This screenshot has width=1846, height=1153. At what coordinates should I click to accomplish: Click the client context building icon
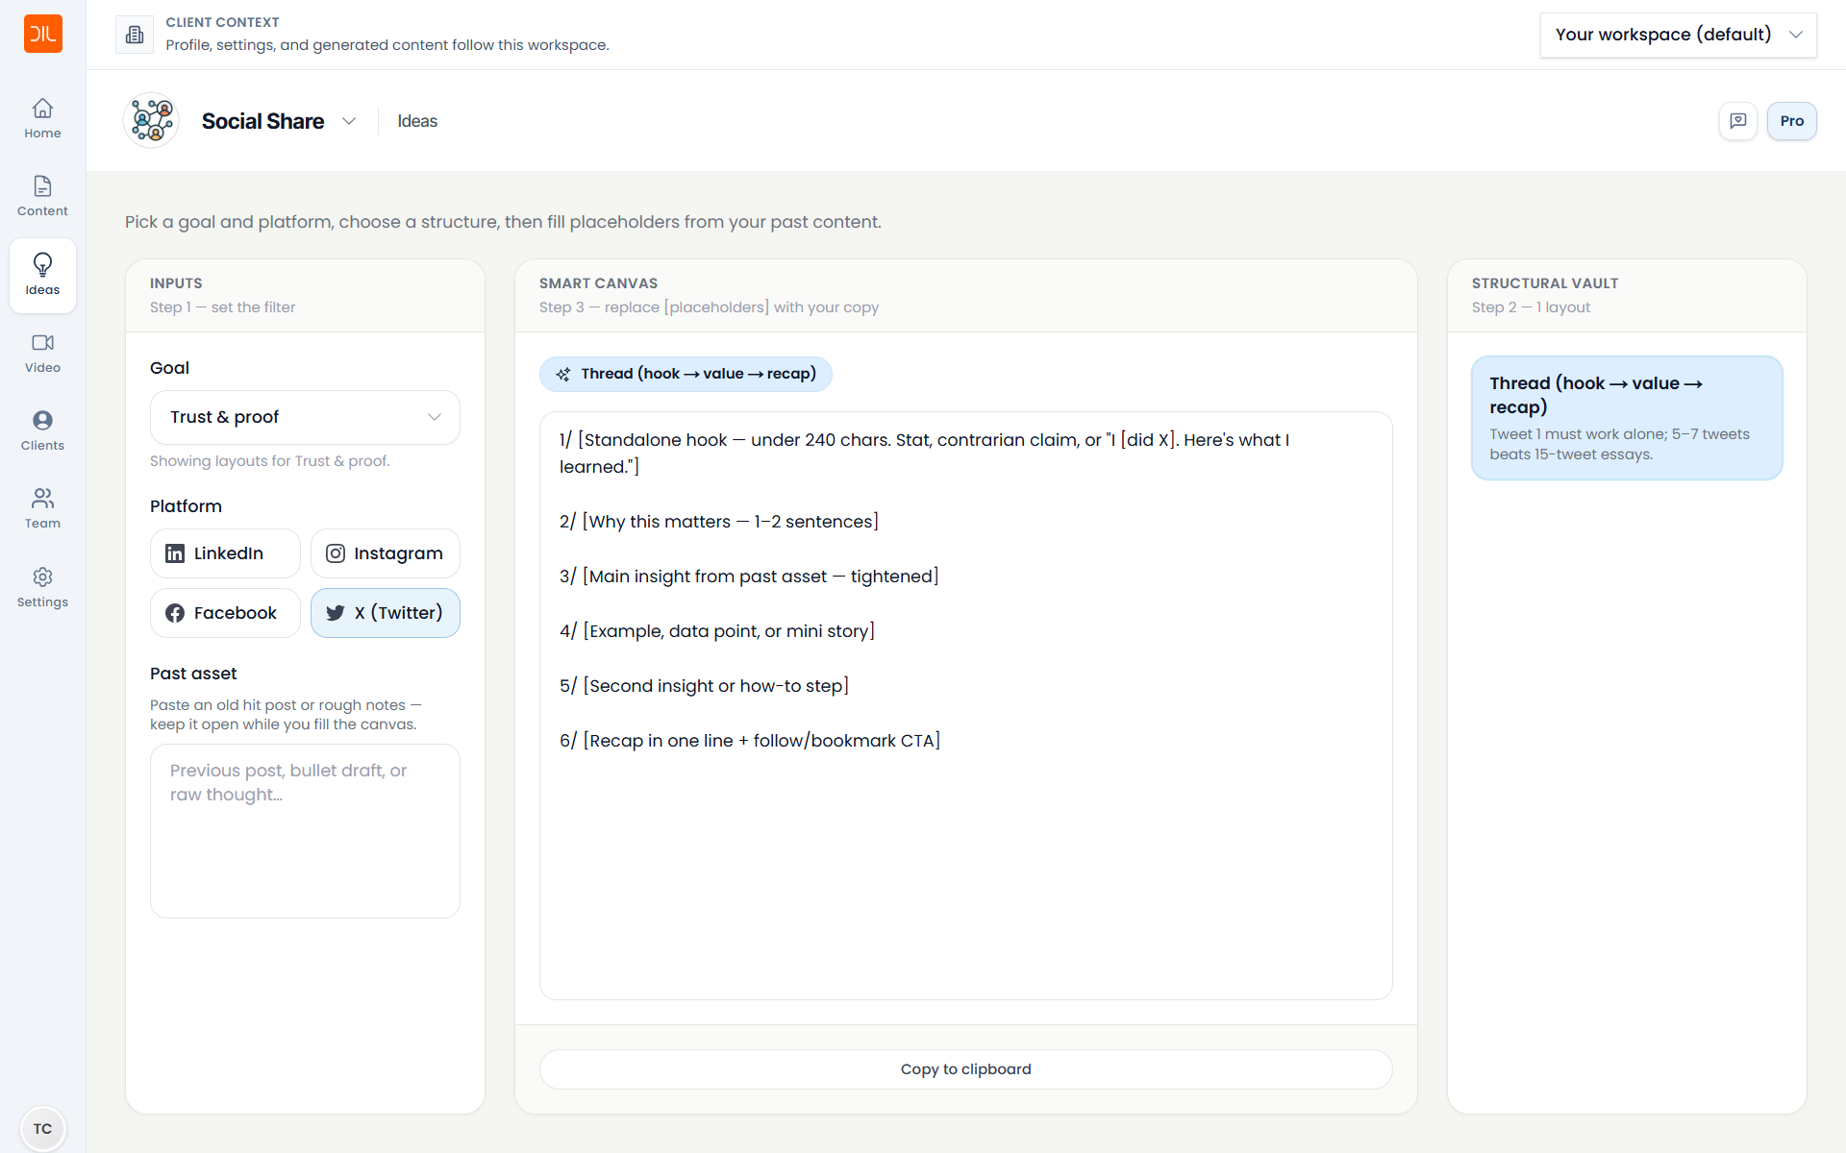pyautogui.click(x=135, y=35)
